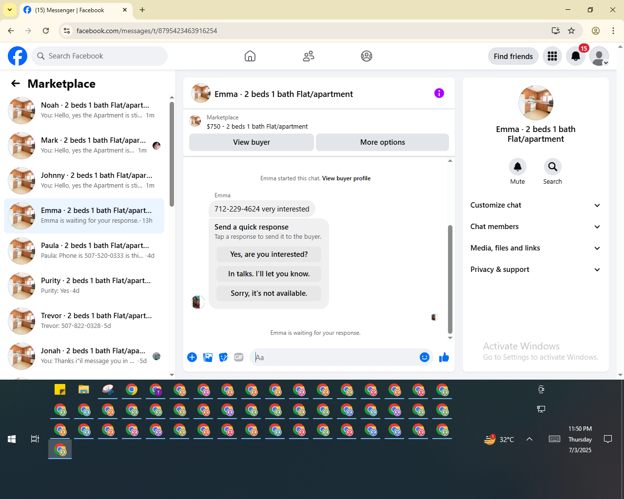Open Mark's apartment conversation
Image resolution: width=624 pixels, height=499 pixels.
click(84, 146)
